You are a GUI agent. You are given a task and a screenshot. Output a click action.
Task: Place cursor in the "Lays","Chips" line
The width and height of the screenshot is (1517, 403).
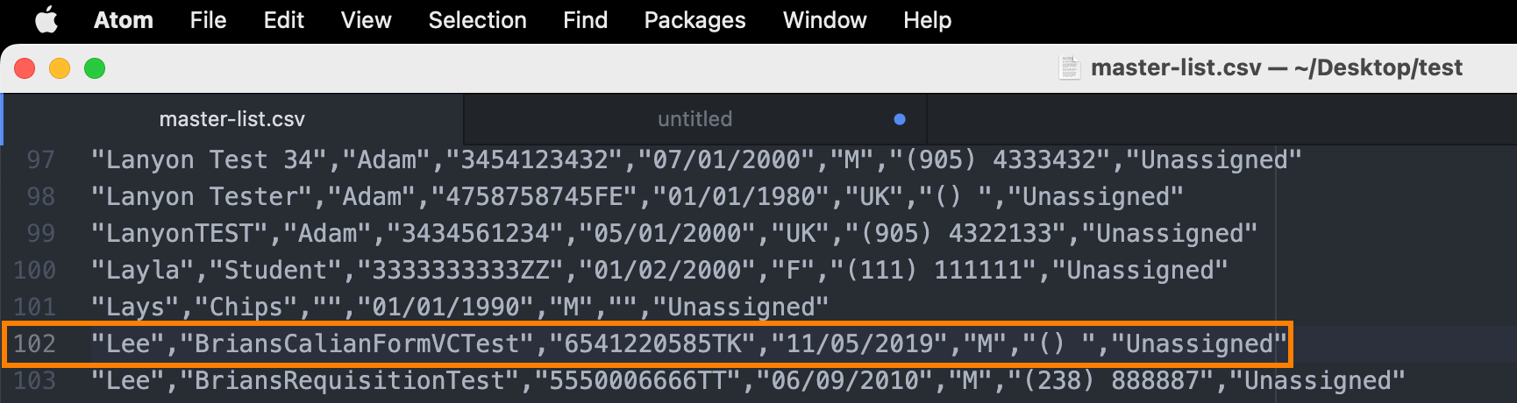[x=459, y=307]
